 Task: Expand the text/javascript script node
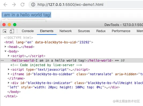[x=9, y=69]
